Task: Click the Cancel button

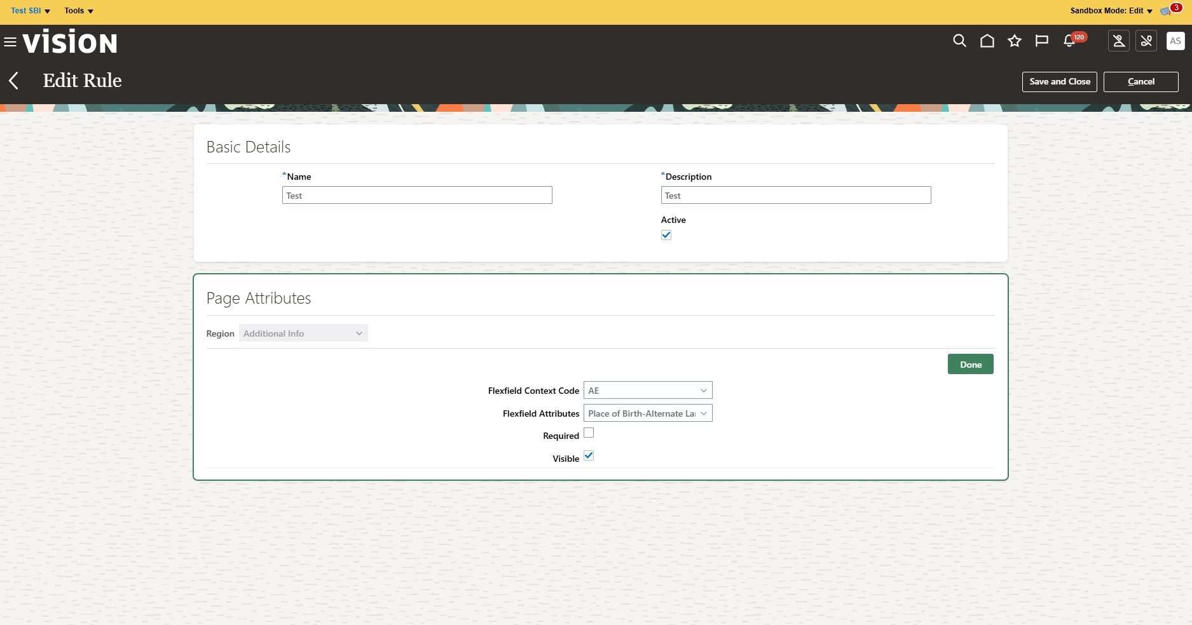Action: [x=1141, y=82]
